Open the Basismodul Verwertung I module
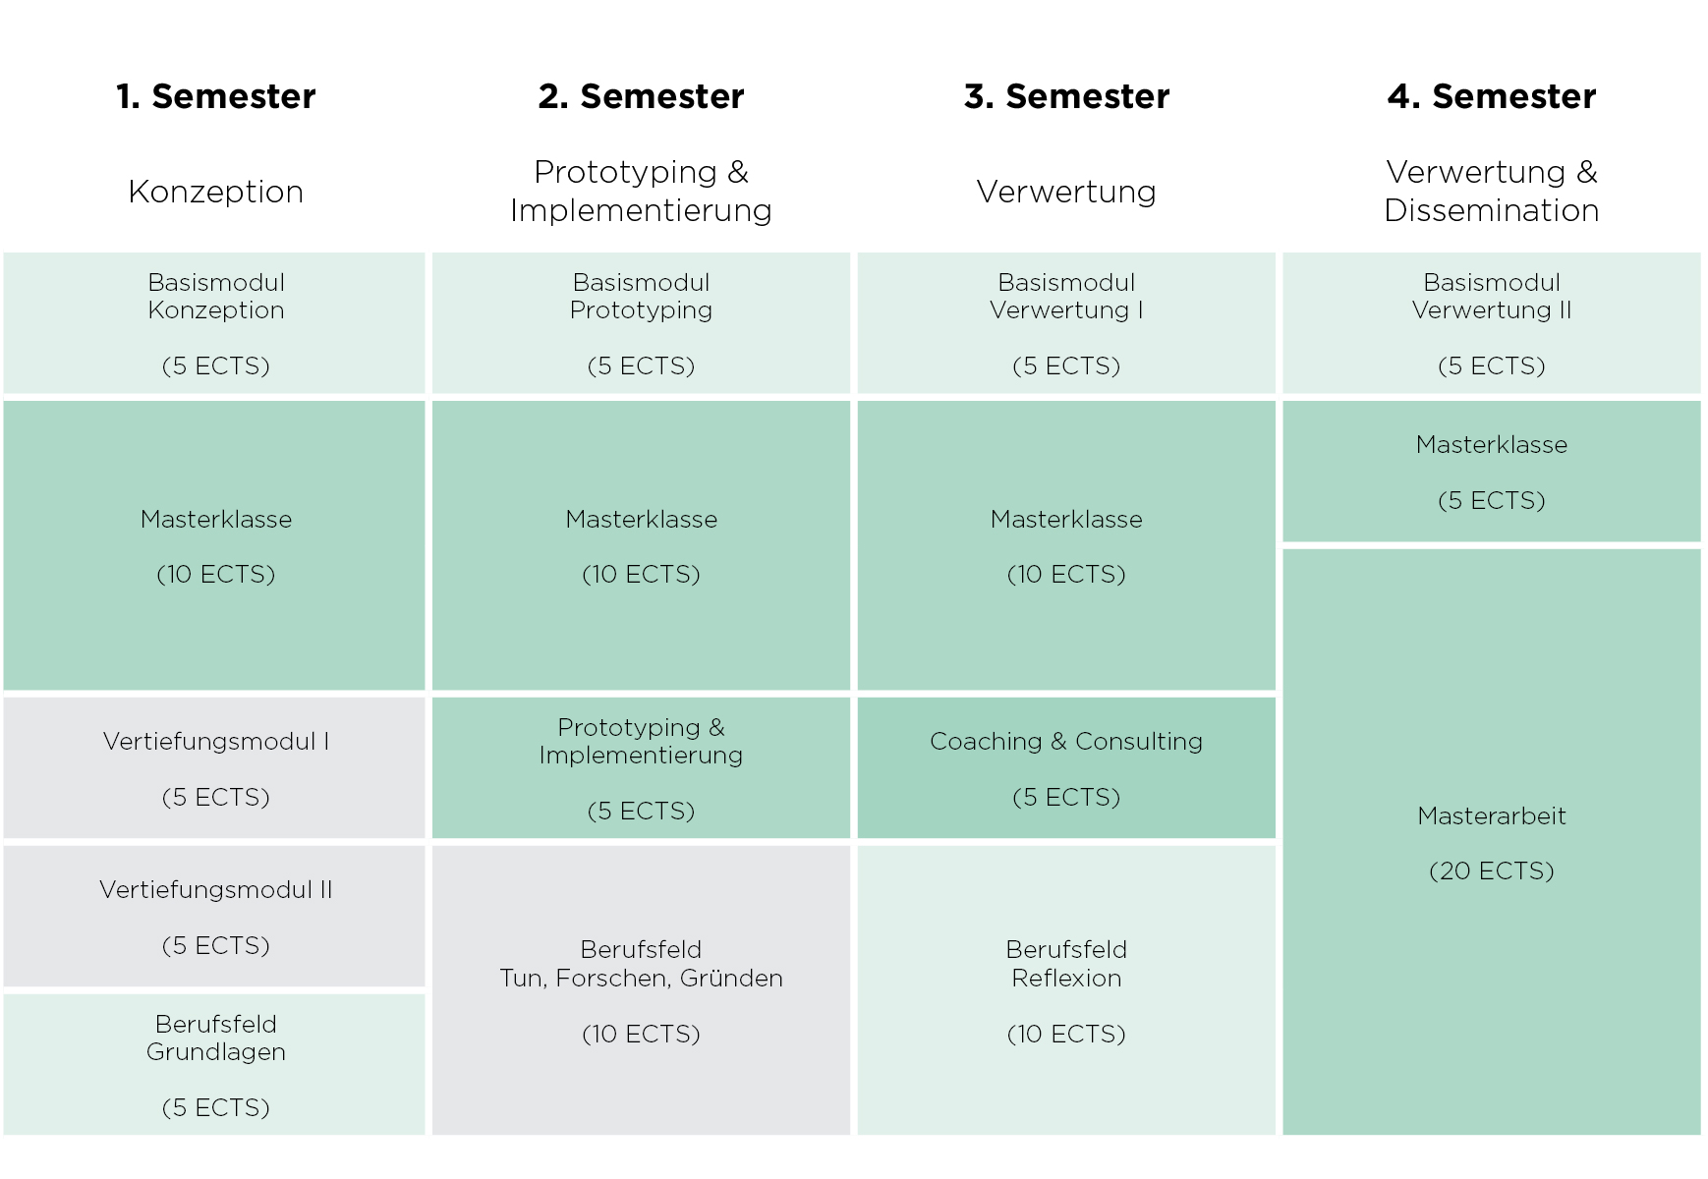Viewport: 1708px width, 1179px height. (1066, 323)
